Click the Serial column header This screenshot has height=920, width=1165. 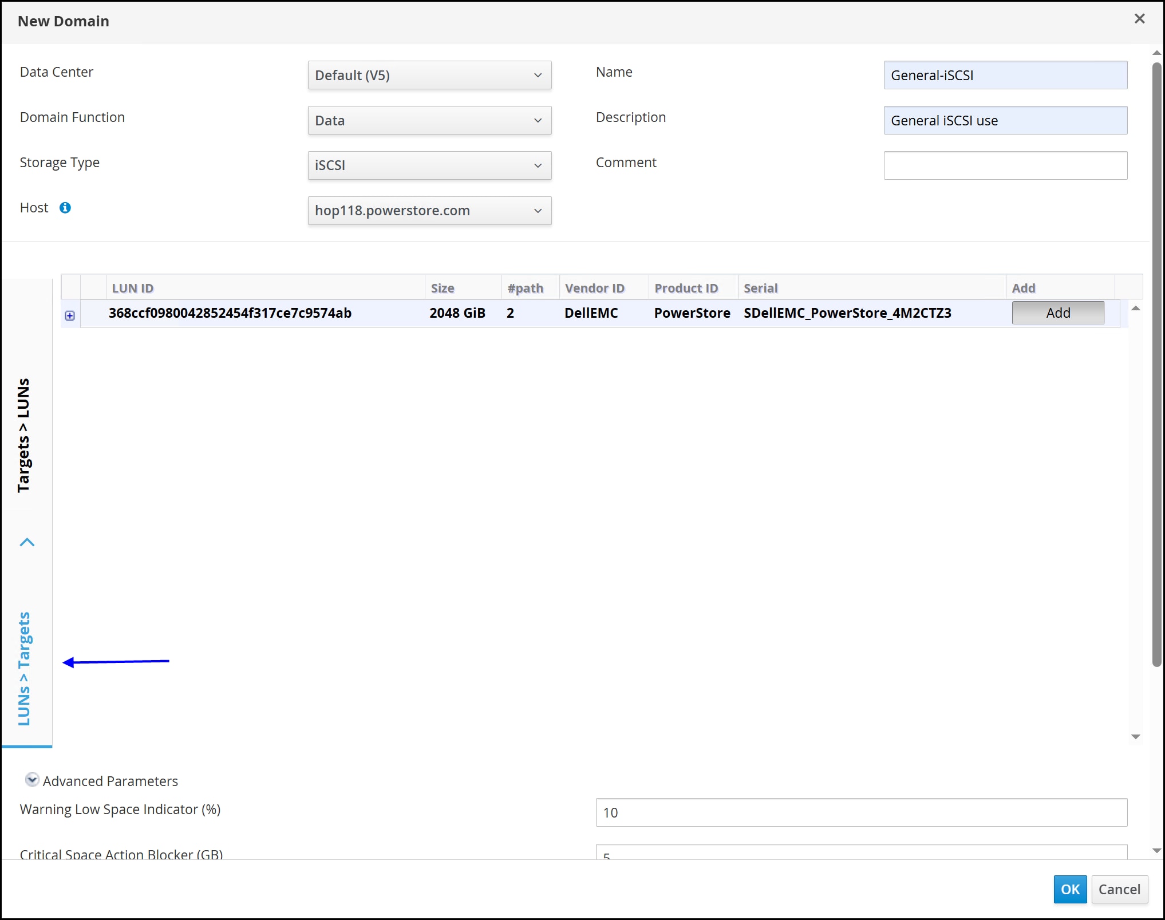872,288
